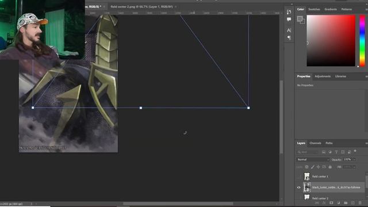
Task: Click the bottom-left transform handle
Action: click(33, 108)
